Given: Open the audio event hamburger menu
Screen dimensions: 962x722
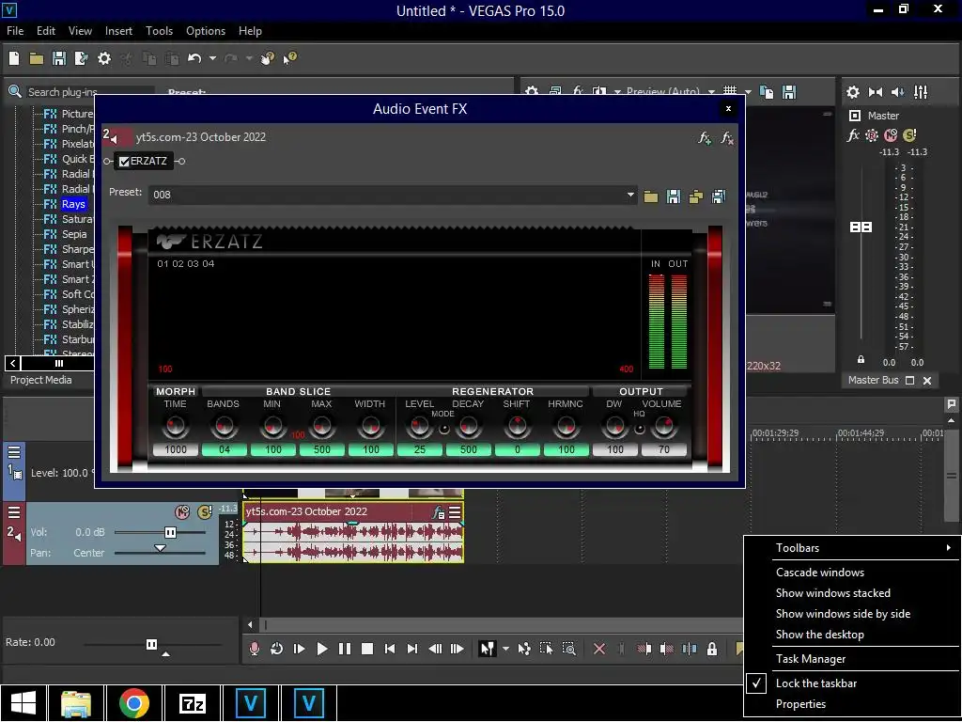Looking at the screenshot, I should 455,512.
